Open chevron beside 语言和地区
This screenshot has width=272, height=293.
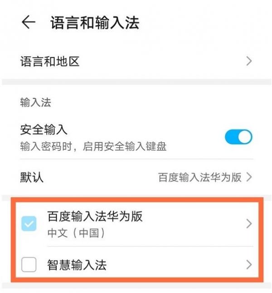pos(249,61)
